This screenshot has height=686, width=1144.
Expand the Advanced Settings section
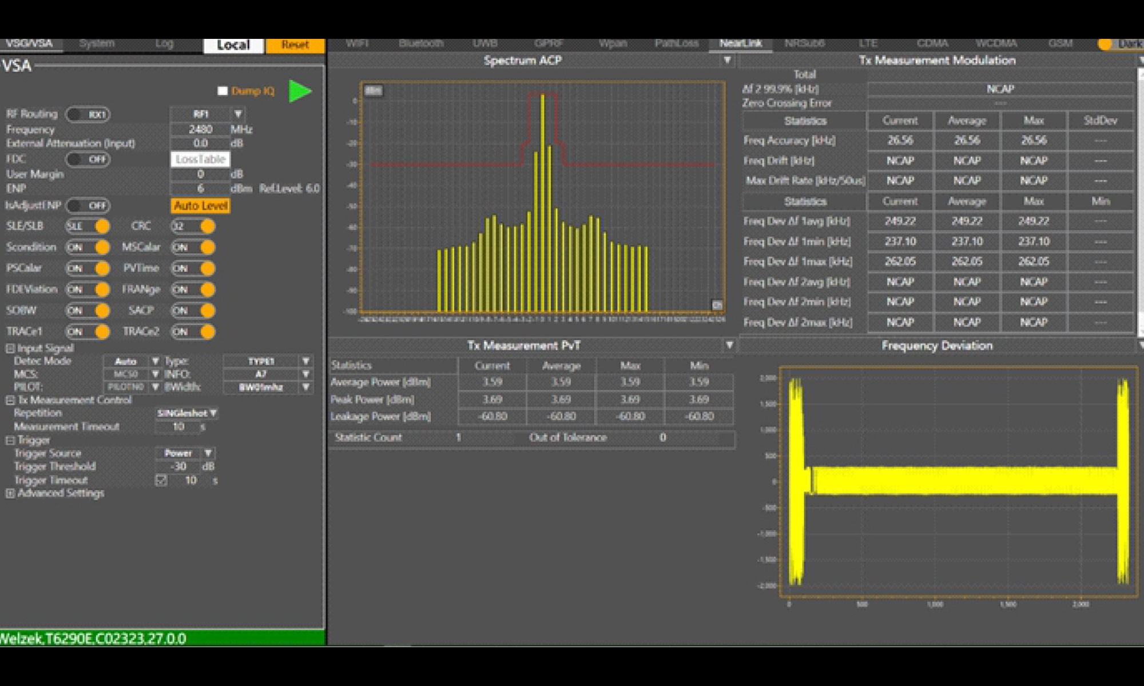tap(10, 493)
